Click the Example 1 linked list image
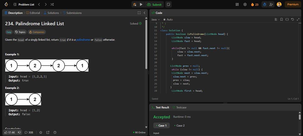303x136 pixels. (x=47, y=66)
